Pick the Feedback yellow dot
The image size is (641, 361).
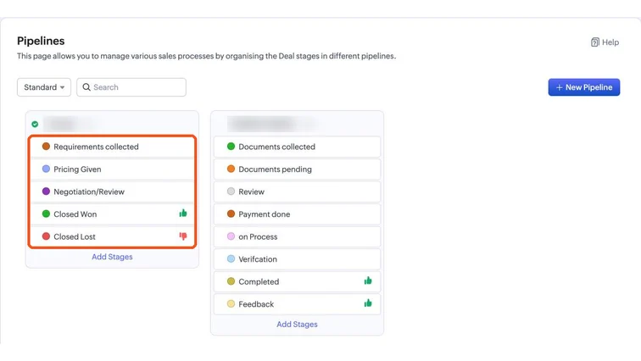231,303
